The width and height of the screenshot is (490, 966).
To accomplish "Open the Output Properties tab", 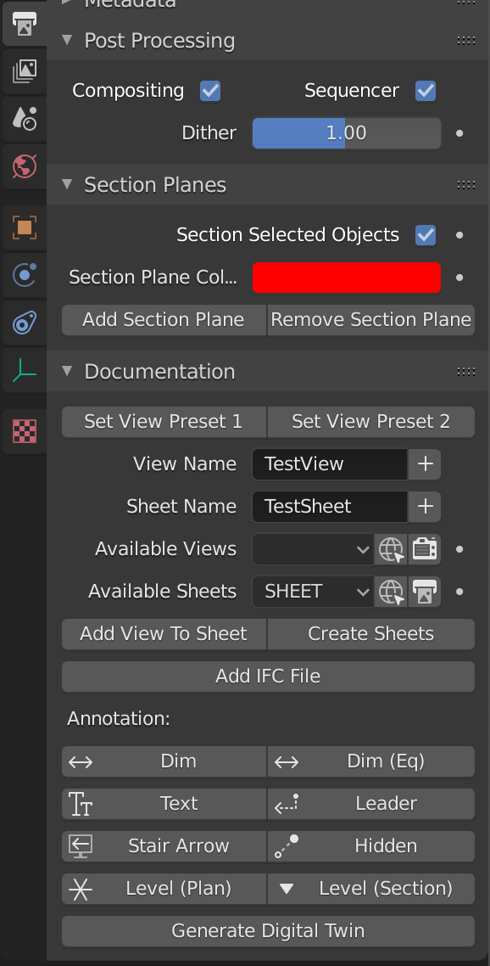I will (24, 24).
